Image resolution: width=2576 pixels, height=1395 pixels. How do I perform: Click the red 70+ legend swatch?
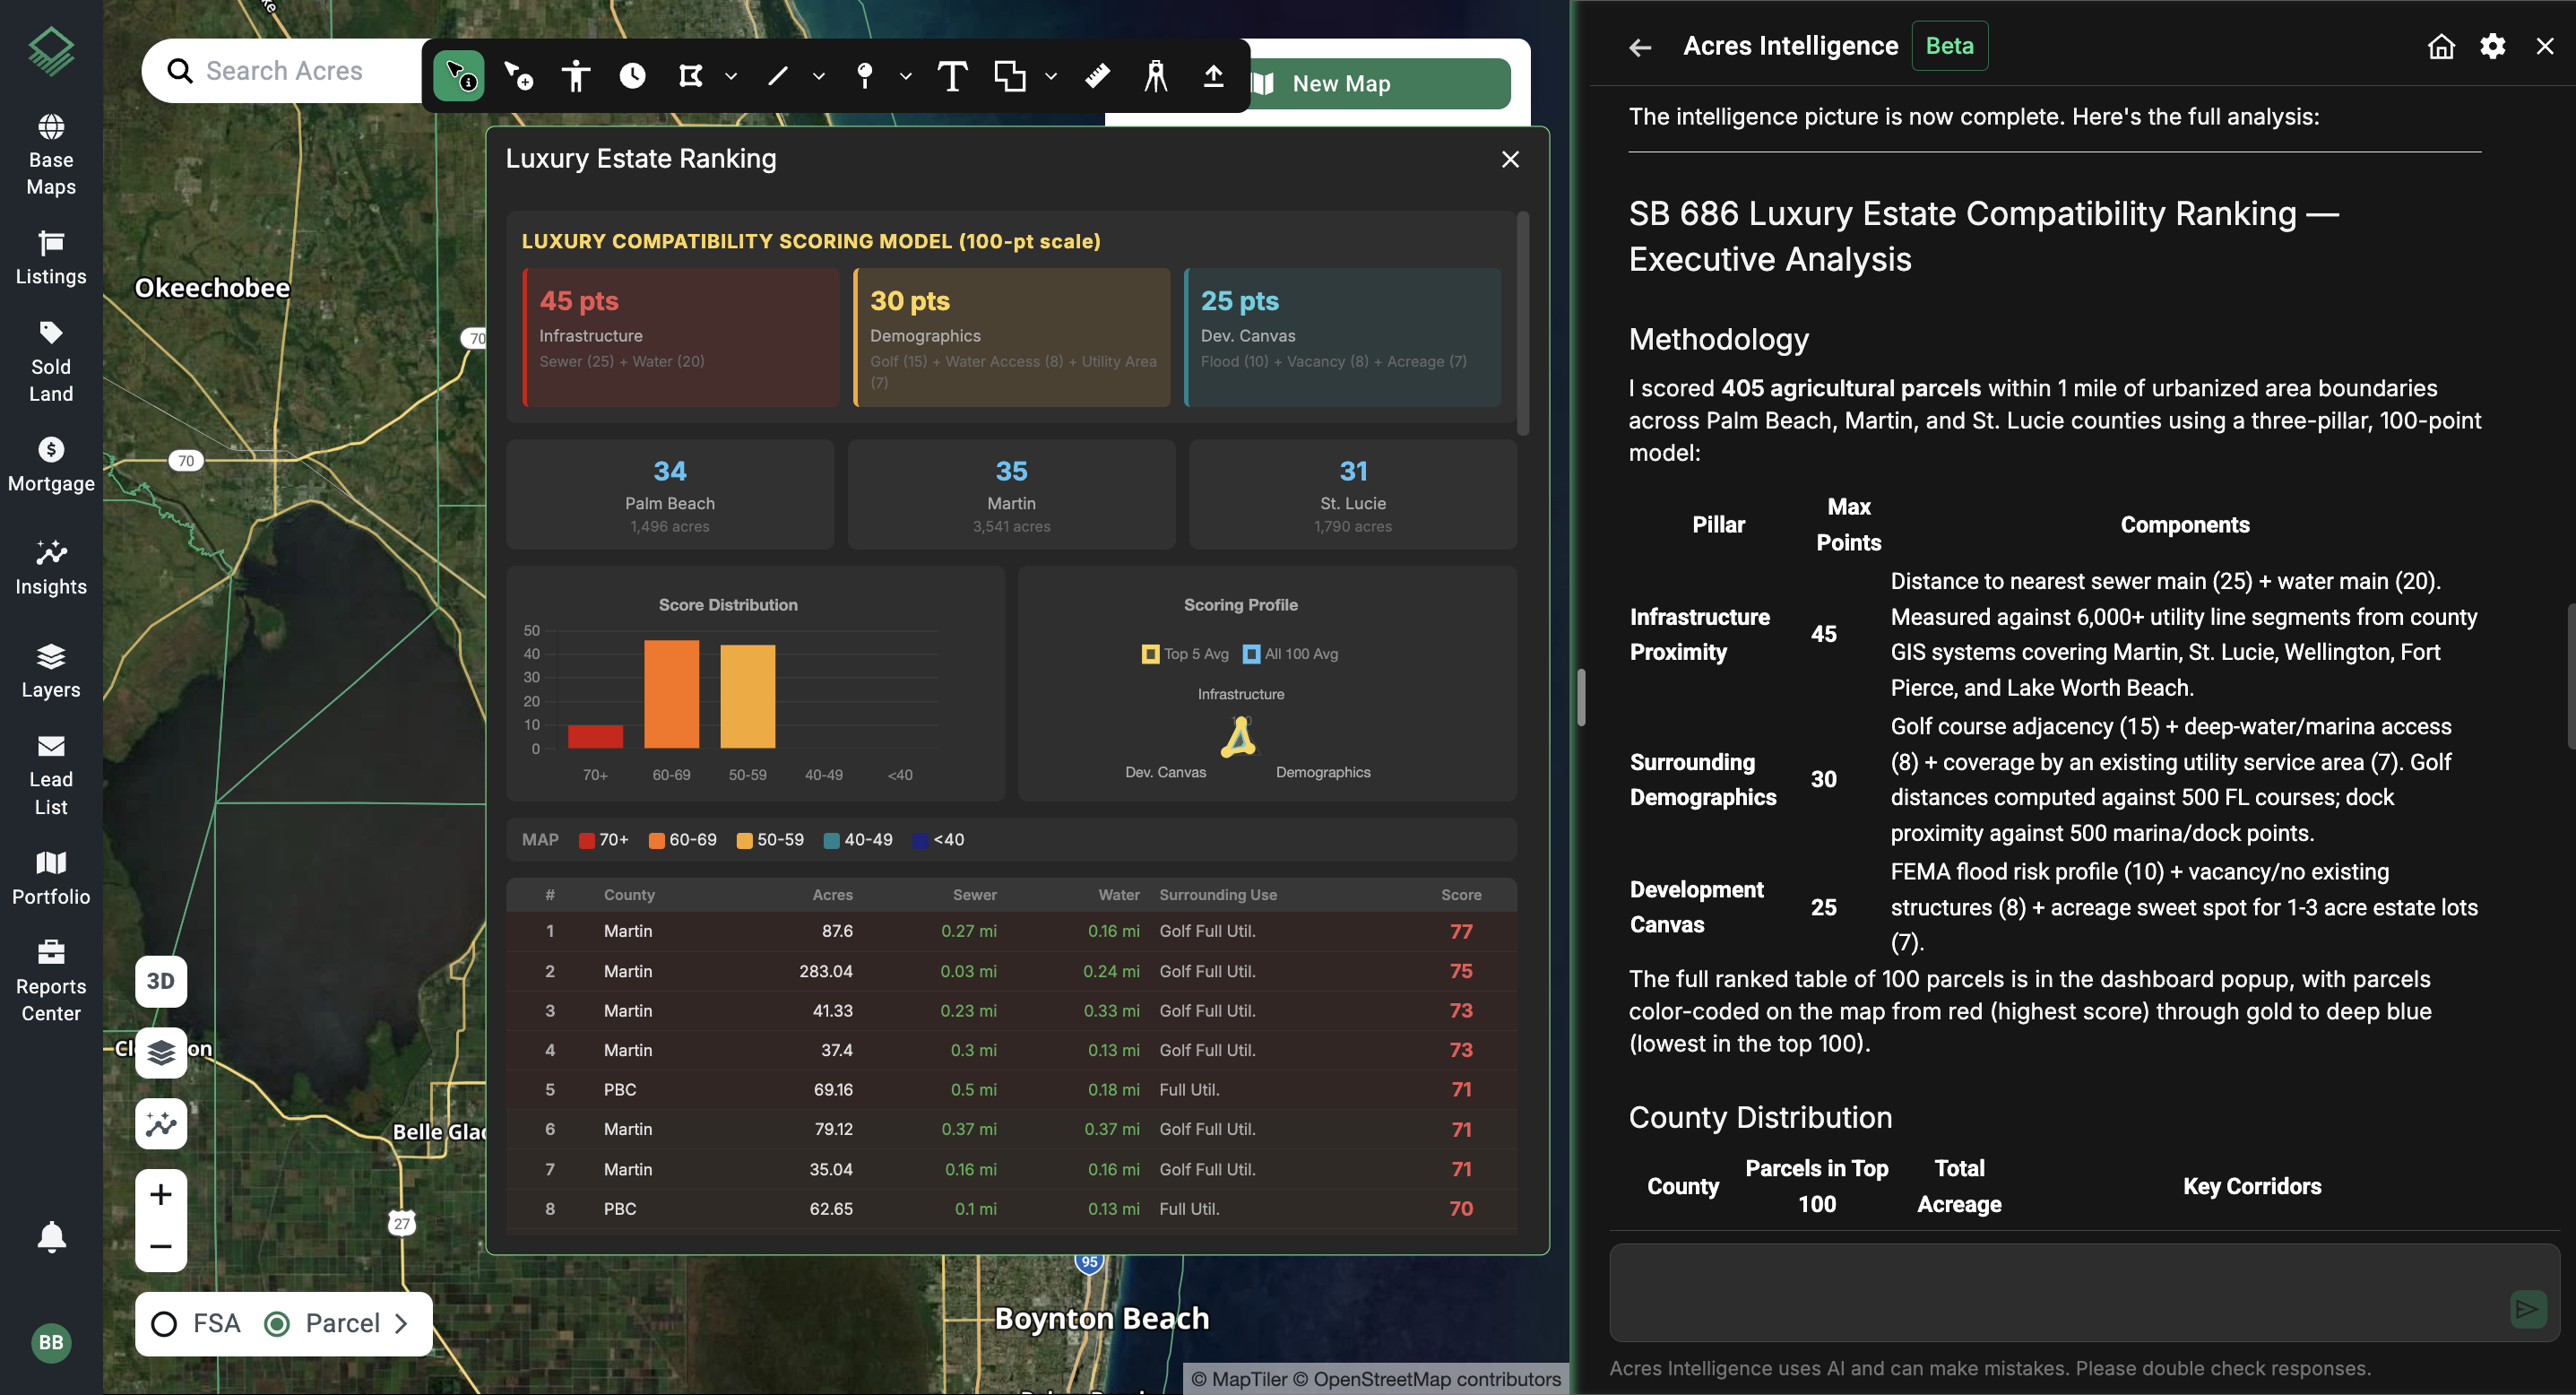click(587, 840)
